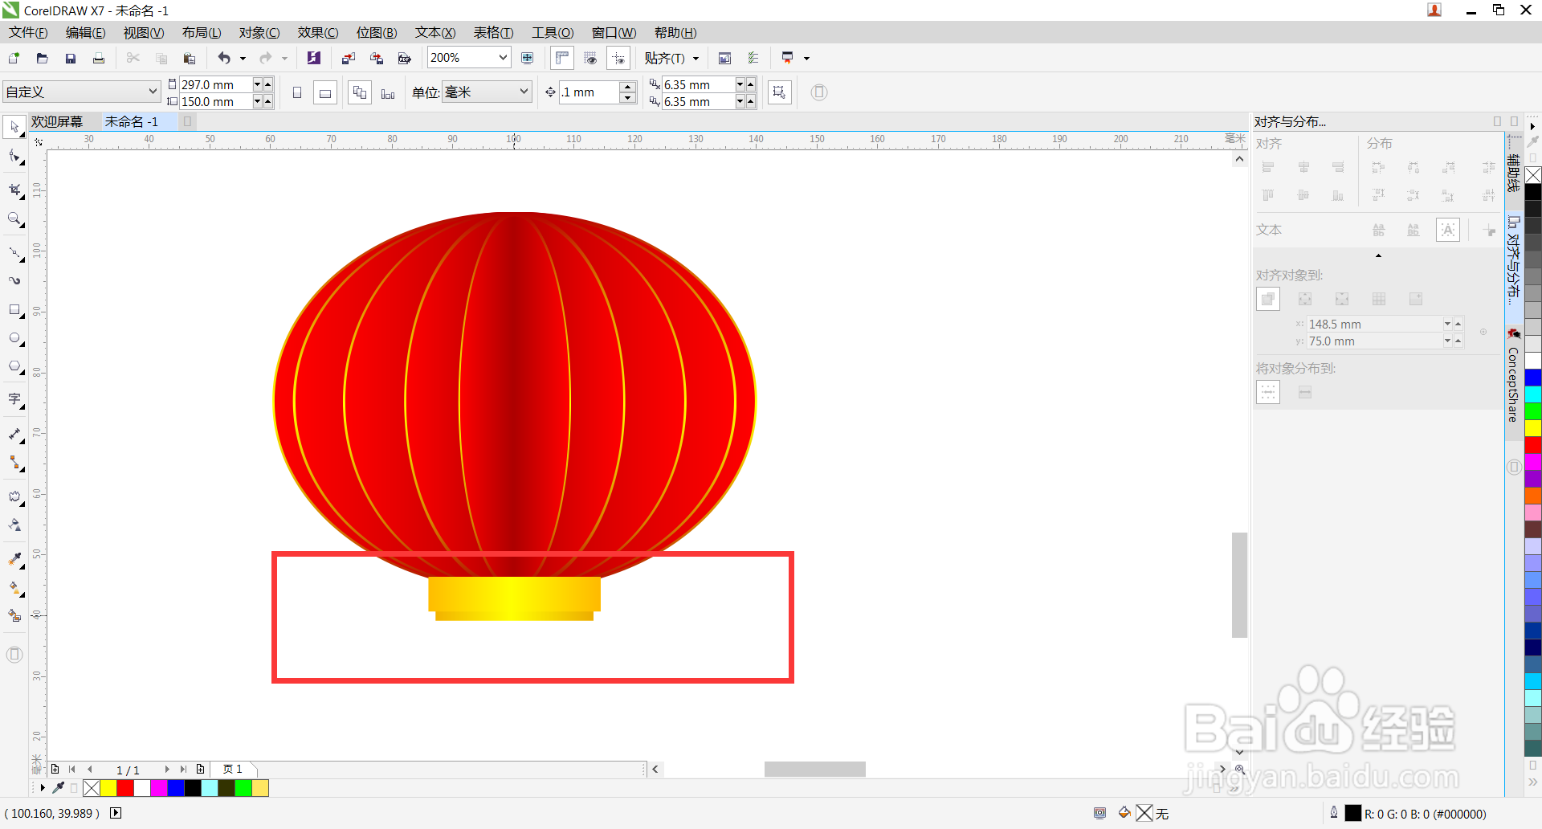Open the 编辑 menu
The width and height of the screenshot is (1542, 829).
pos(85,33)
